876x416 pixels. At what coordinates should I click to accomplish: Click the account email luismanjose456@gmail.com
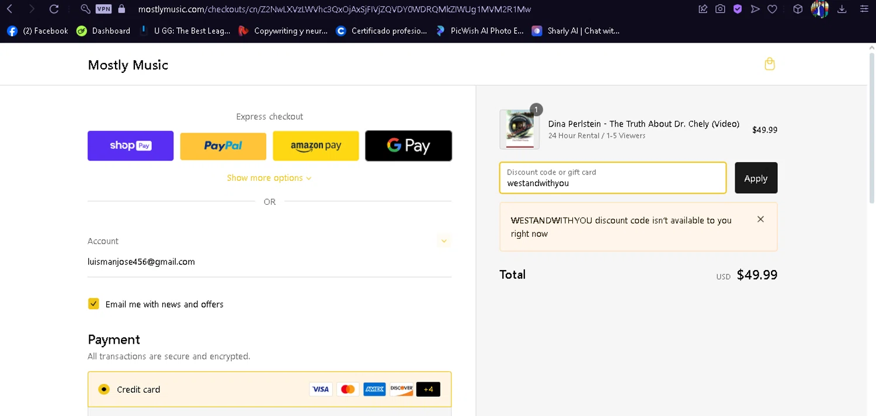[x=141, y=261]
